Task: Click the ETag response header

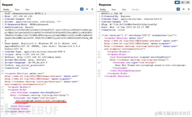Action: pos(129,24)
